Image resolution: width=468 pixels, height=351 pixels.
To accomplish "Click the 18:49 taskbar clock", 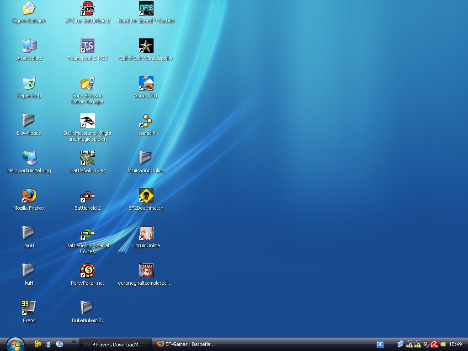I will click(456, 345).
